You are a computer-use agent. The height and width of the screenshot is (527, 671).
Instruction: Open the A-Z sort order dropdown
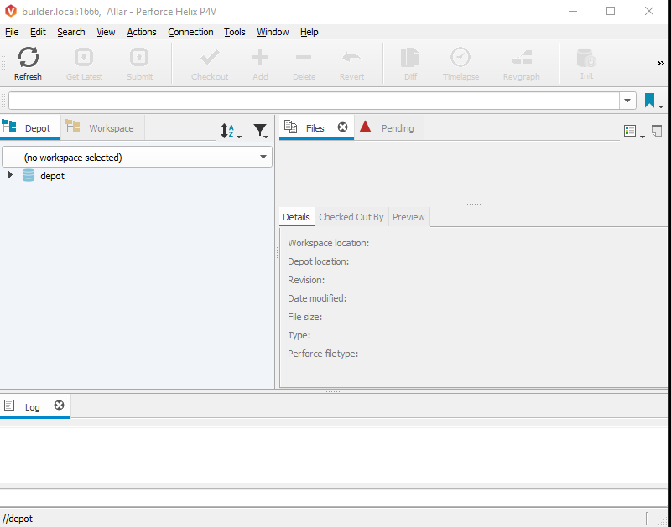pos(231,131)
